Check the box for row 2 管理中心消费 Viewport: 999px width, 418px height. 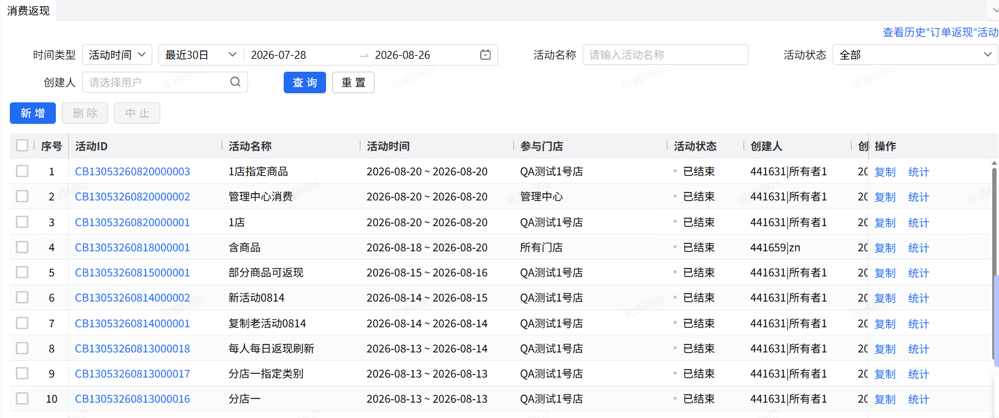(22, 196)
